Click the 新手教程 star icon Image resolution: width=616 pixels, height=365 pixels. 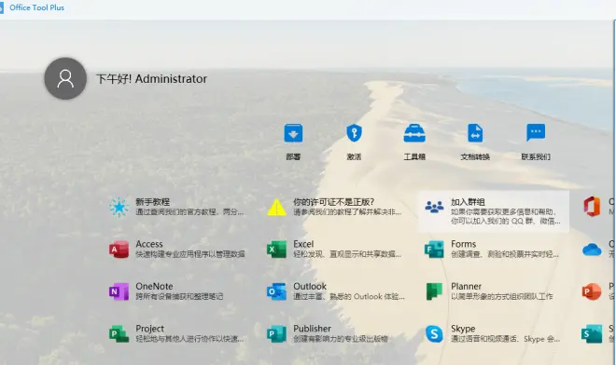(x=119, y=207)
